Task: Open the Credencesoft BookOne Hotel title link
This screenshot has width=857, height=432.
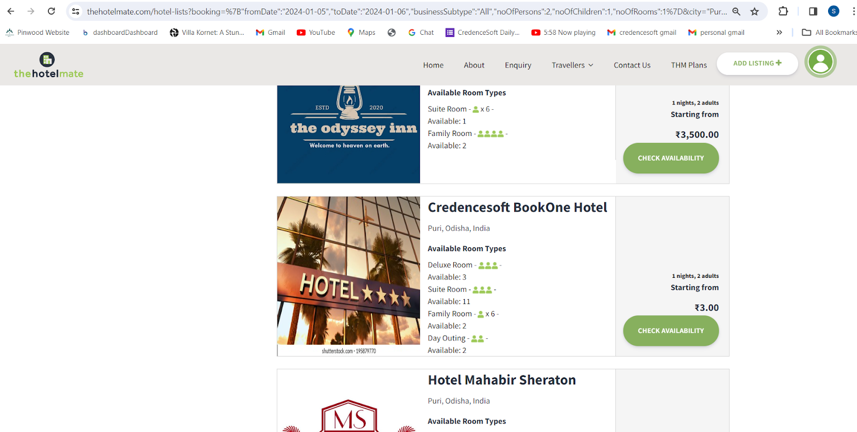Action: pyautogui.click(x=517, y=208)
